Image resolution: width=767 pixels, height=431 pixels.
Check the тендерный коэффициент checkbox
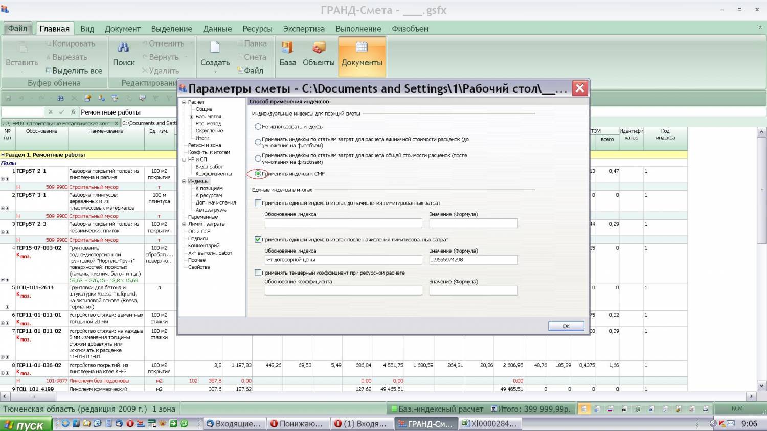pyautogui.click(x=258, y=273)
